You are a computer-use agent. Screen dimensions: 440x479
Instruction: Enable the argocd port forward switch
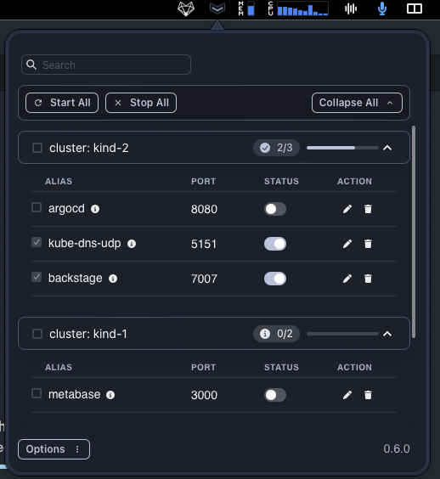point(275,209)
